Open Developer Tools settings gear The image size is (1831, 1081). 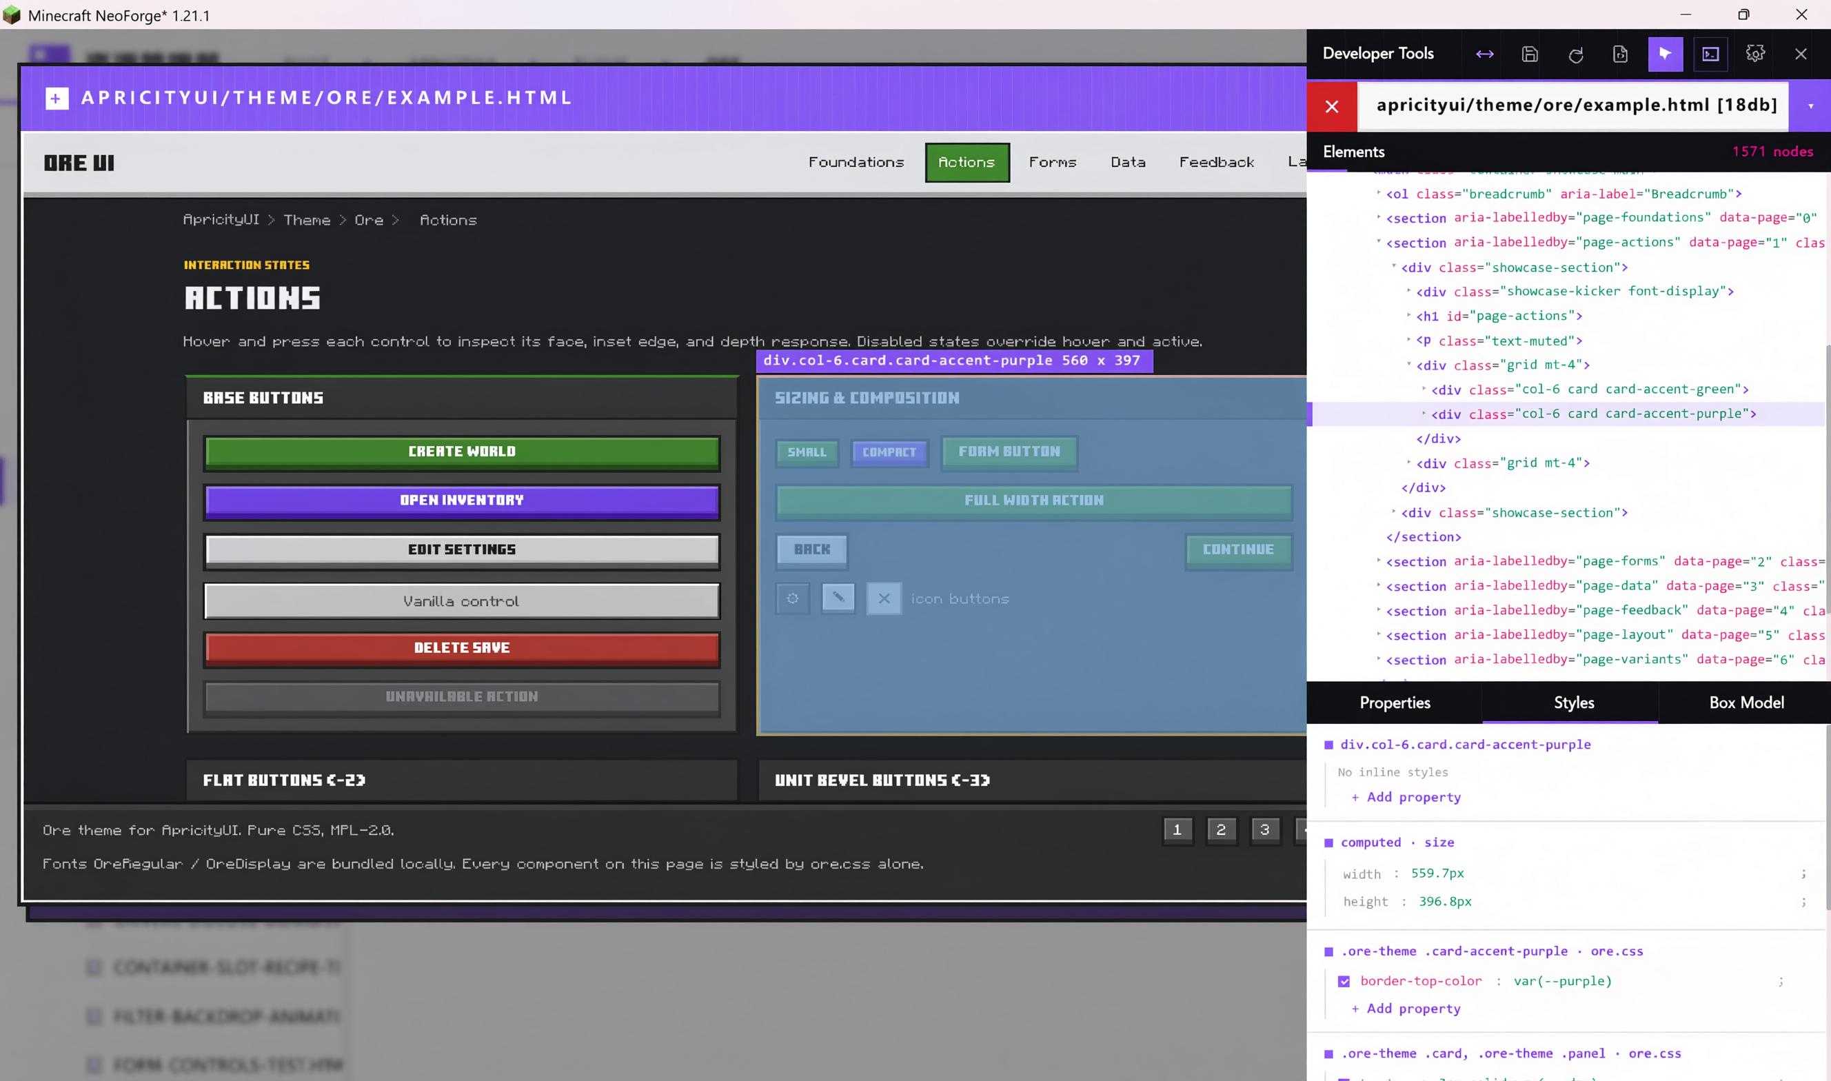pyautogui.click(x=1755, y=54)
